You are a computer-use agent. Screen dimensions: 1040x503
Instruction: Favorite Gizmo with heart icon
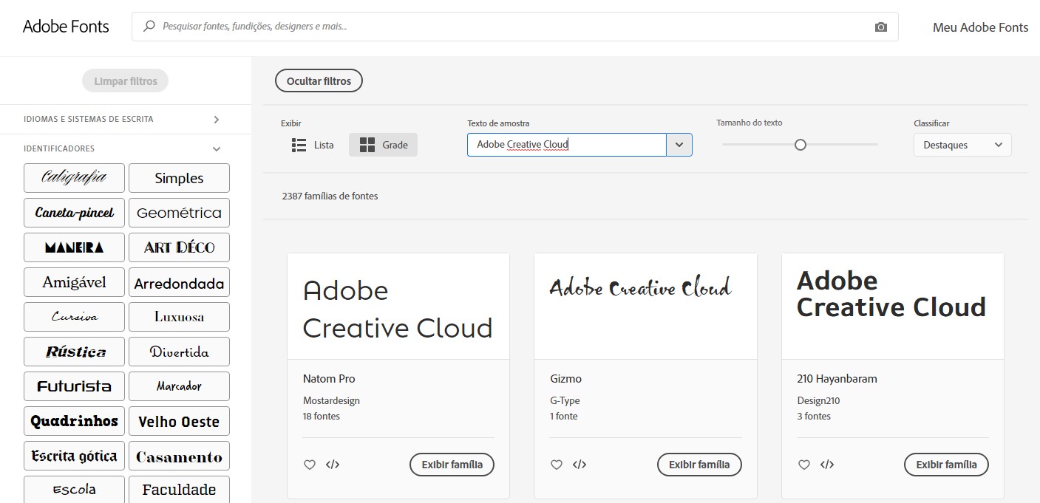click(557, 465)
